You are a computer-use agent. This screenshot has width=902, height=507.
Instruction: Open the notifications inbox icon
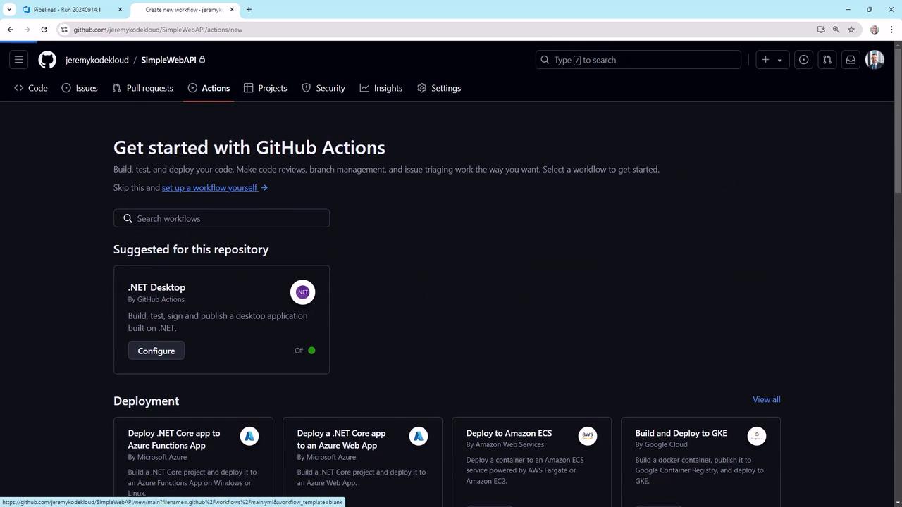coord(851,60)
